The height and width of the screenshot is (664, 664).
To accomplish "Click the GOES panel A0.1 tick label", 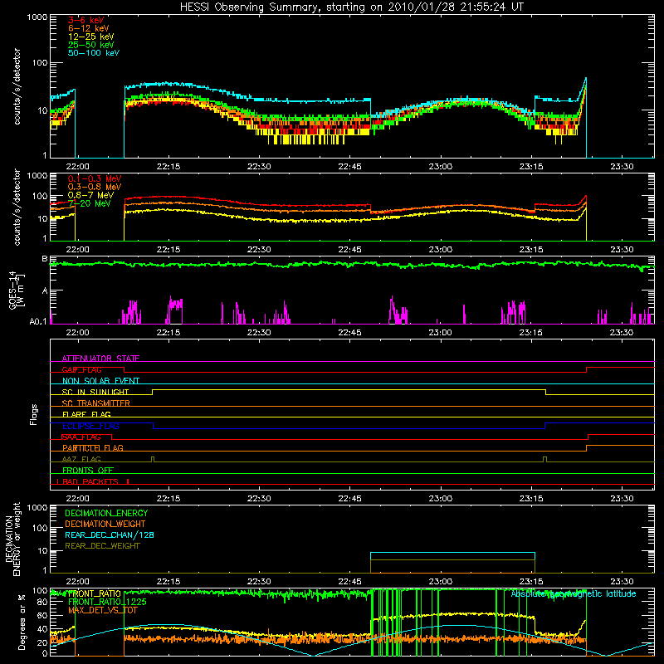I will pyautogui.click(x=38, y=322).
